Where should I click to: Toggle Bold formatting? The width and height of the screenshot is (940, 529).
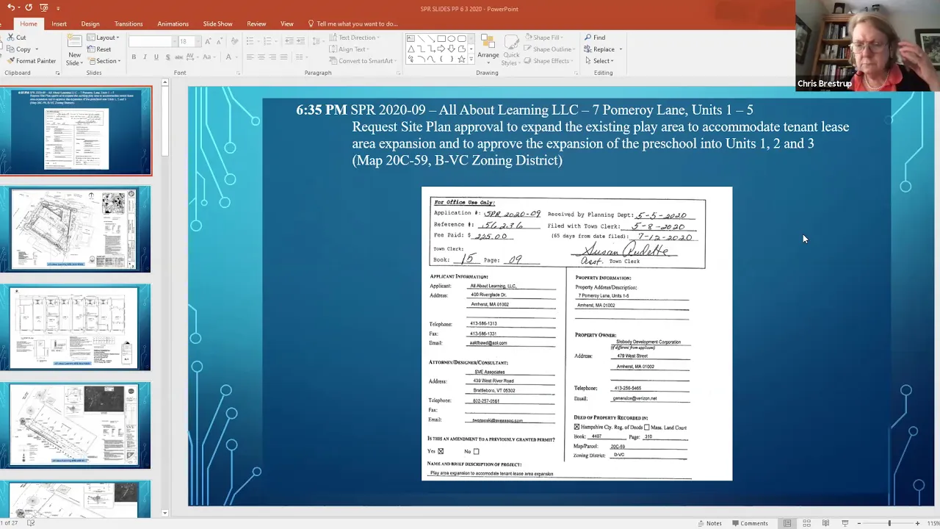pyautogui.click(x=134, y=57)
